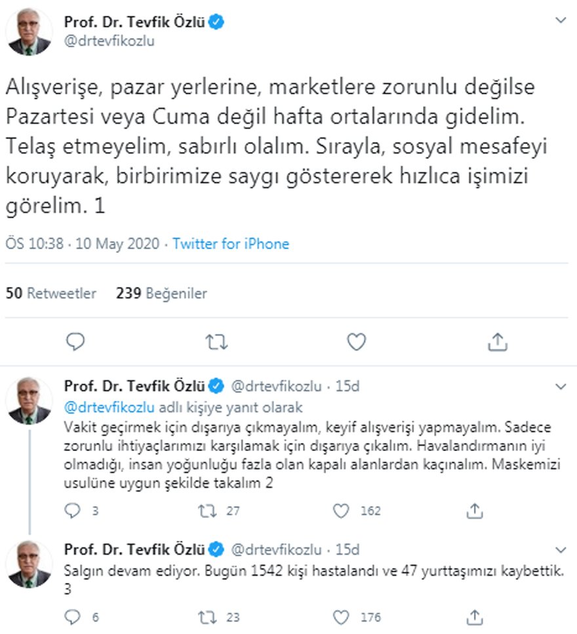Expand options for the second tweet
Screen dimensions: 577x634
tap(559, 387)
